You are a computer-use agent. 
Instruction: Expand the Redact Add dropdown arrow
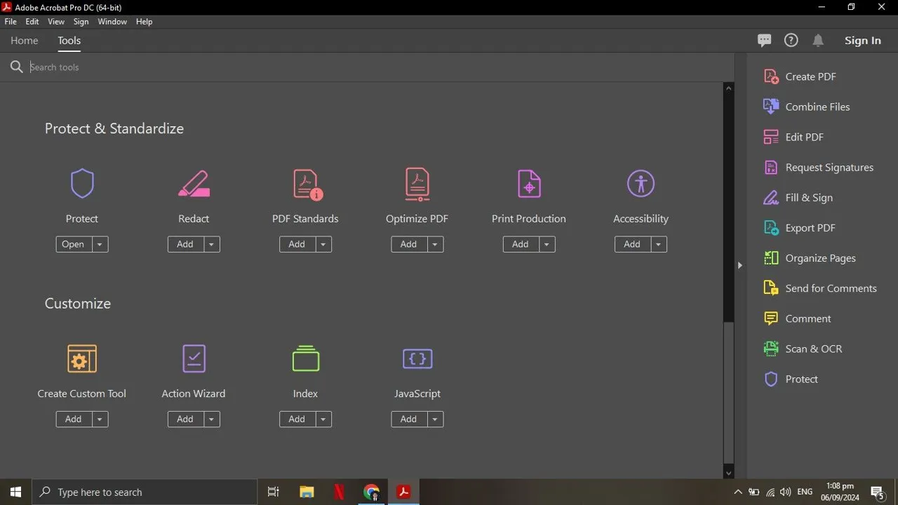pos(211,244)
